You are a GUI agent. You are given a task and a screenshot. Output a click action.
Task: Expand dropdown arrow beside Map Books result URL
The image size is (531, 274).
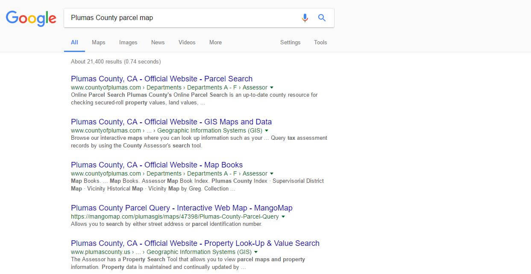coord(272,174)
